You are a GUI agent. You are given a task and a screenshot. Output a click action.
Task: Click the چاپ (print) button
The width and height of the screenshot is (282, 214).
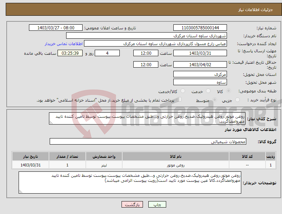pos(157,204)
